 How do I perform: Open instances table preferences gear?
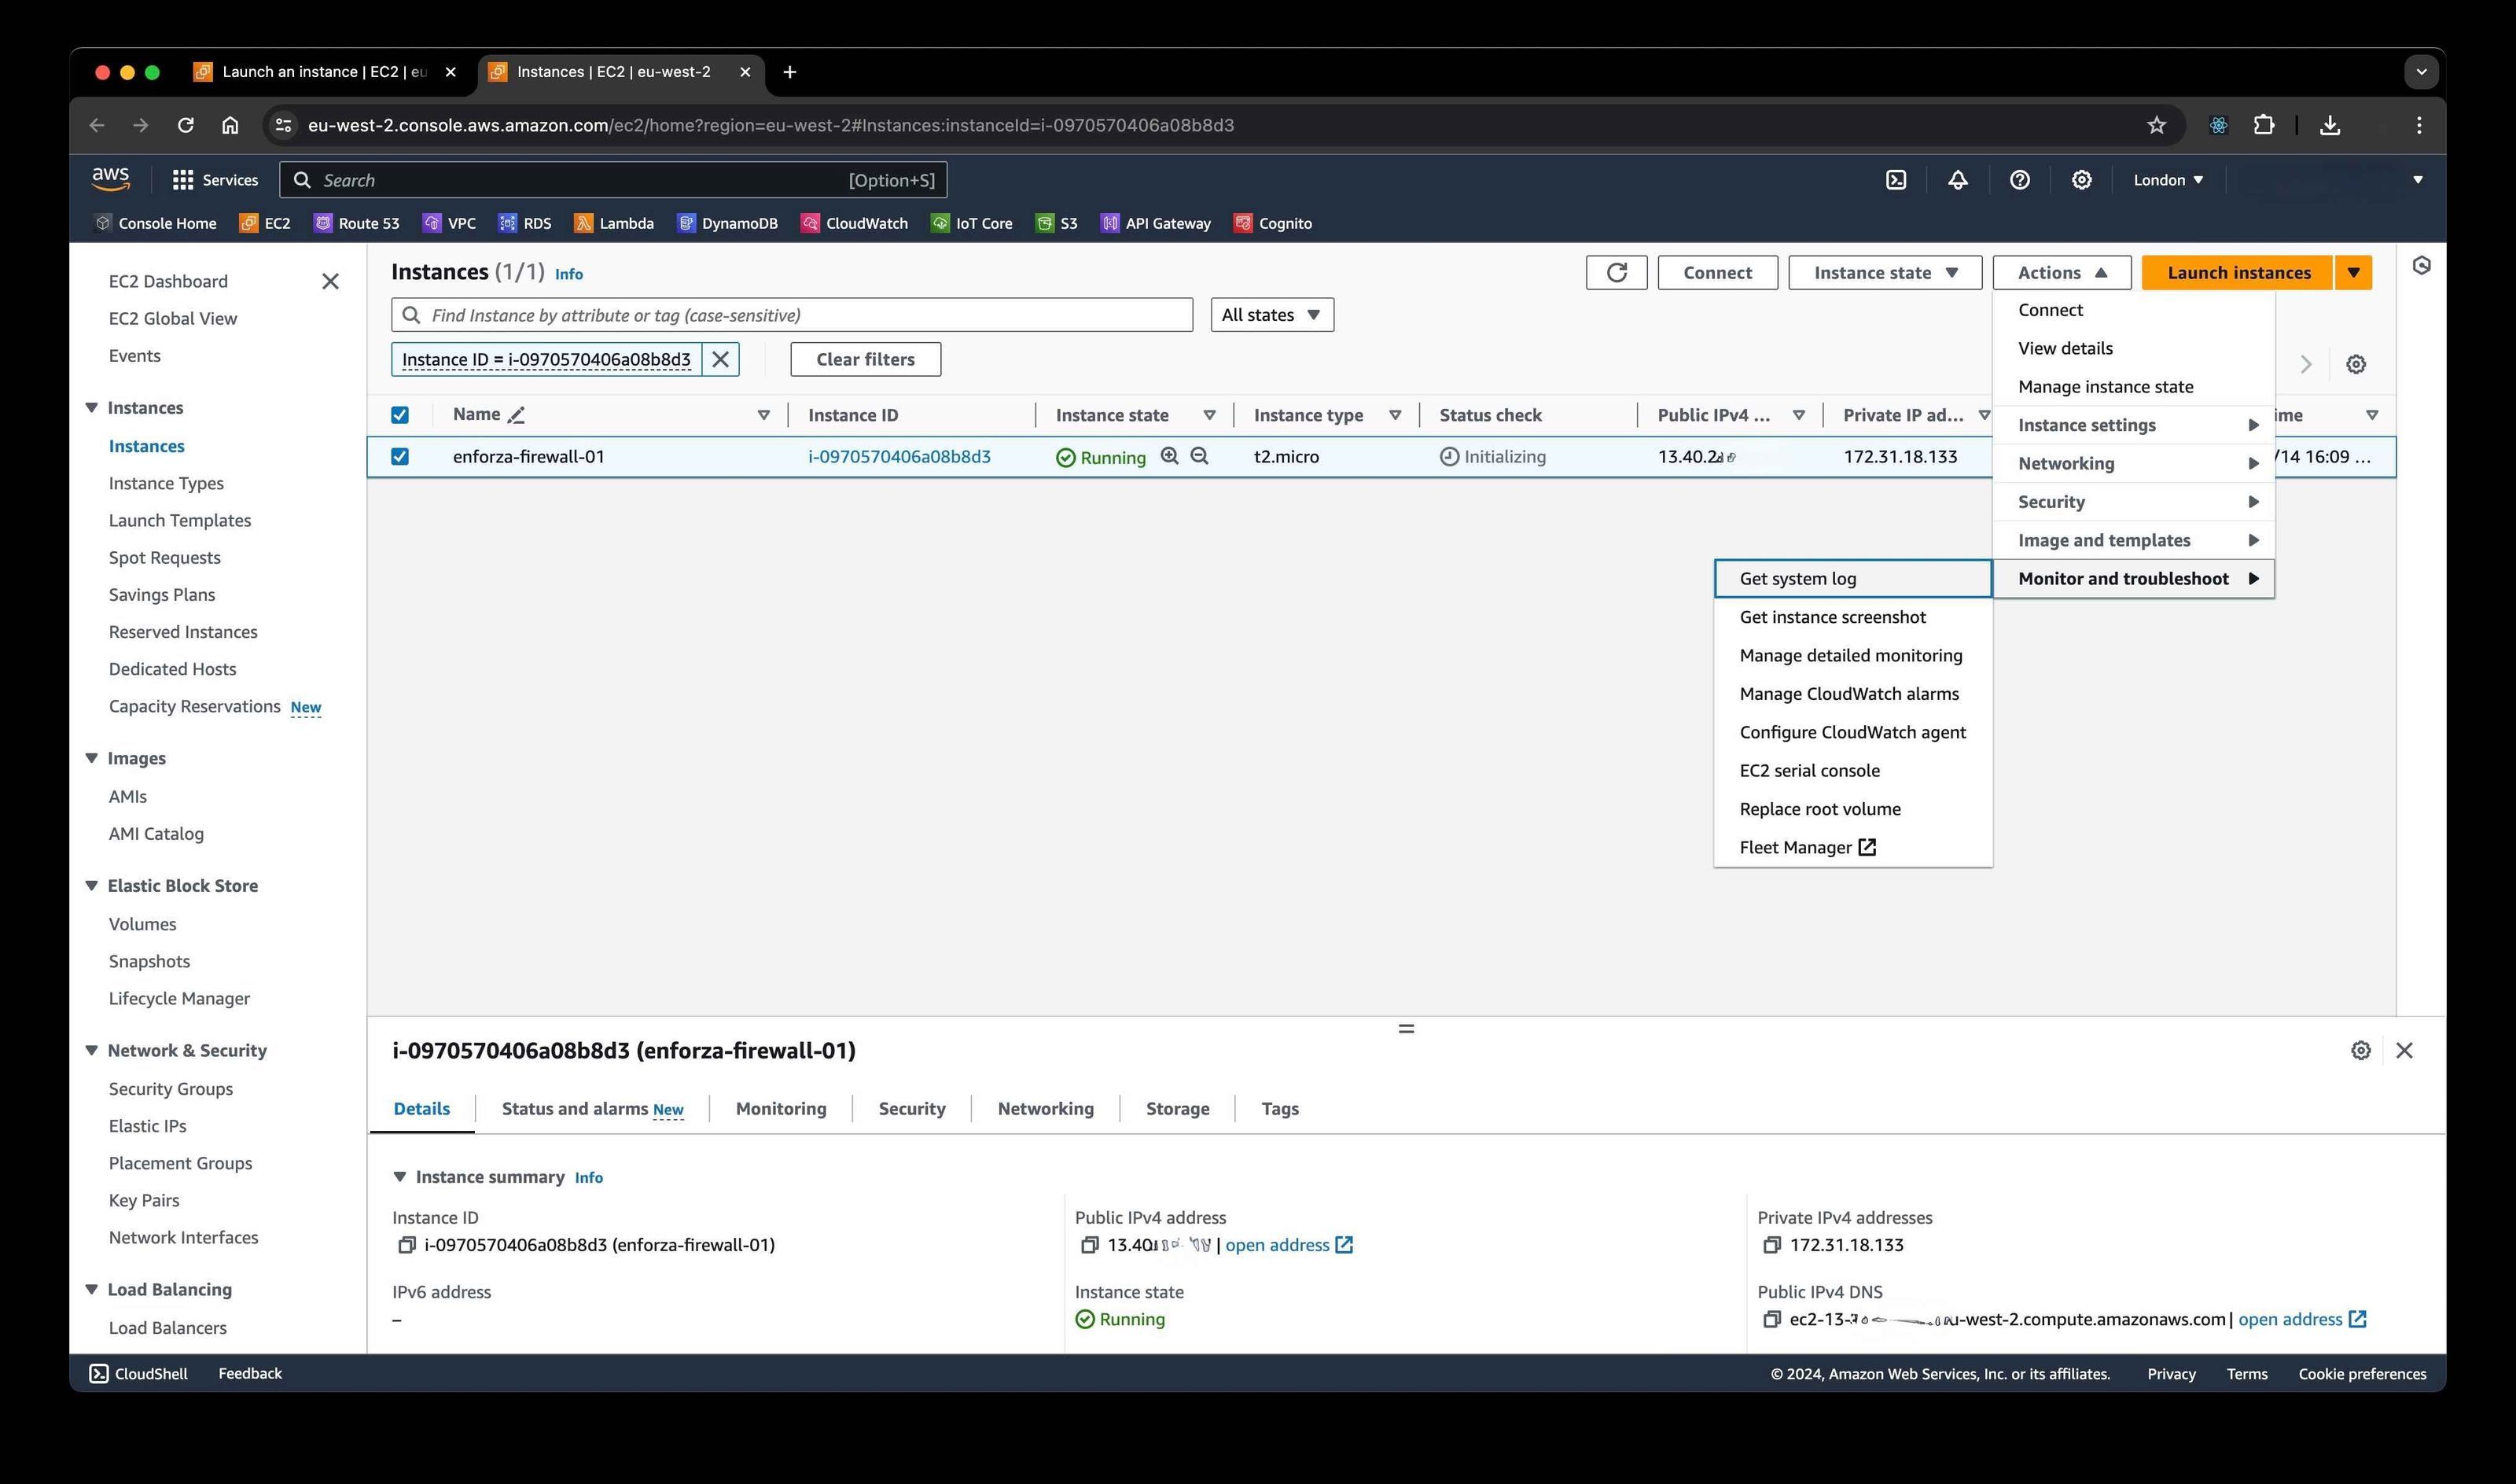tap(2356, 364)
